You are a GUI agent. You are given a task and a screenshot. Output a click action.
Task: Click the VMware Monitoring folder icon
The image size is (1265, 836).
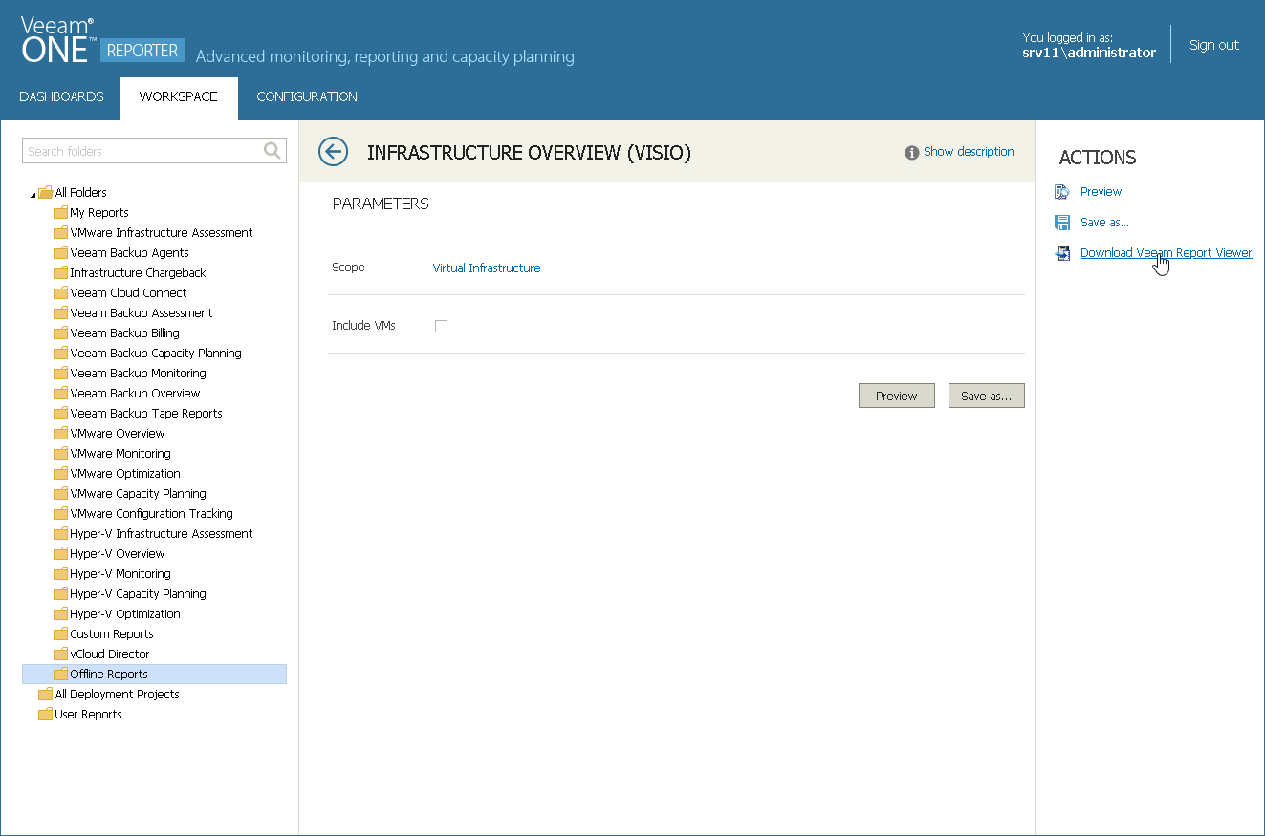60,453
